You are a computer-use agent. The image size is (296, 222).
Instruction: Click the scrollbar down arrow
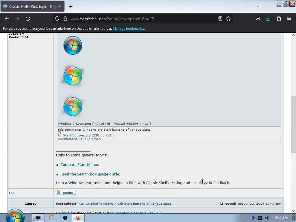click(293, 211)
